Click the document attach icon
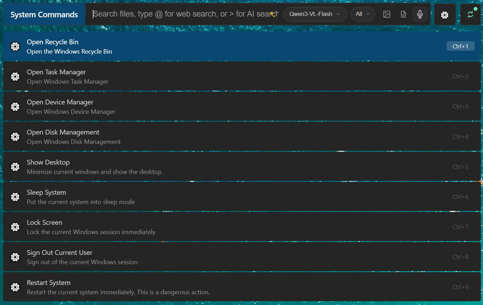483x305 pixels. [x=403, y=14]
